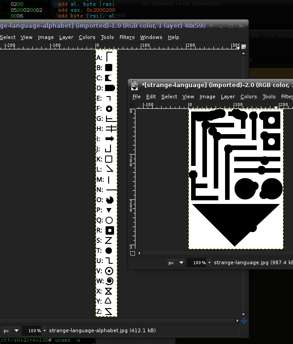Click the zoom-on-resize icon in alphabet window
The height and width of the screenshot is (344, 293).
[x=245, y=46]
